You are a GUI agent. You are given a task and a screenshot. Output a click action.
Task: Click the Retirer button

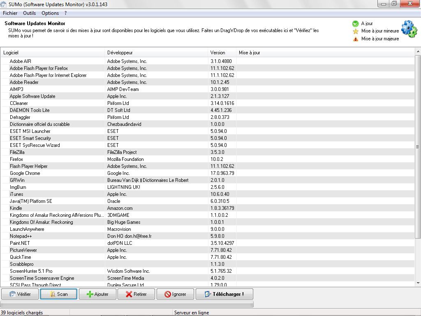[x=136, y=294]
